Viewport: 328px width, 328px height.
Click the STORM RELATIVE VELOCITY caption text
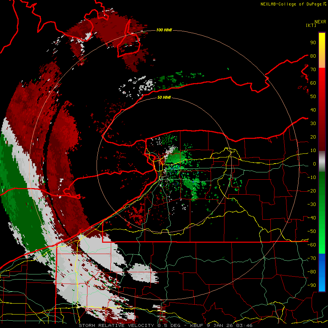(116, 325)
